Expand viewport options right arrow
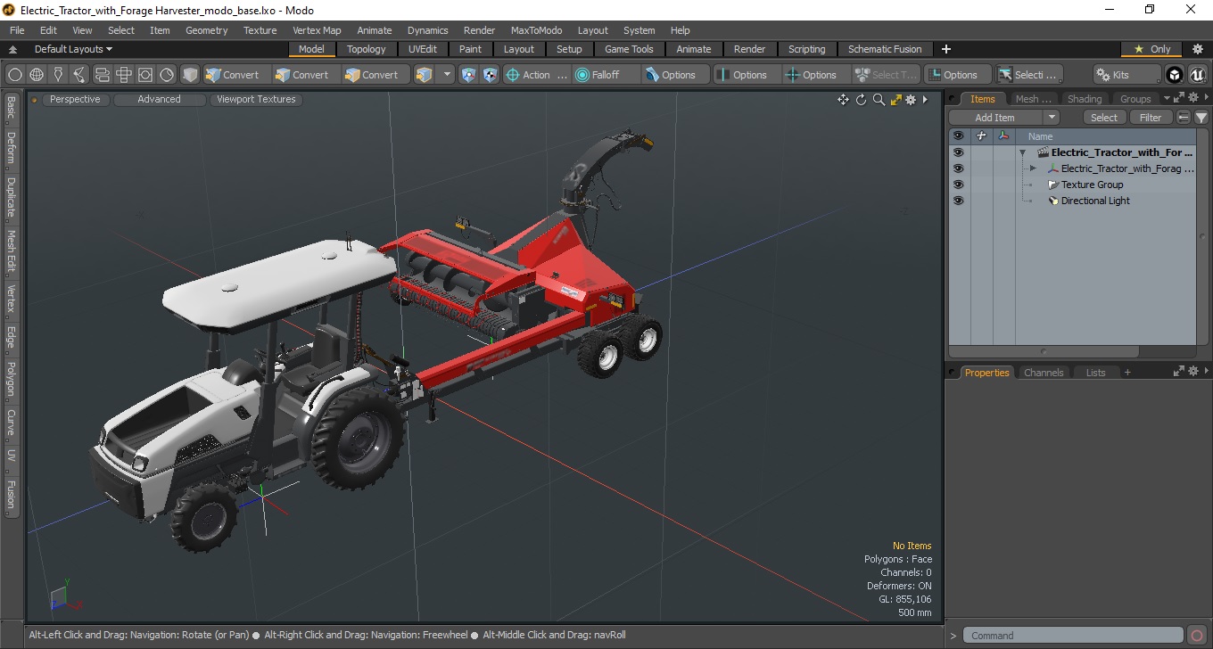The width and height of the screenshot is (1213, 649). tap(925, 100)
